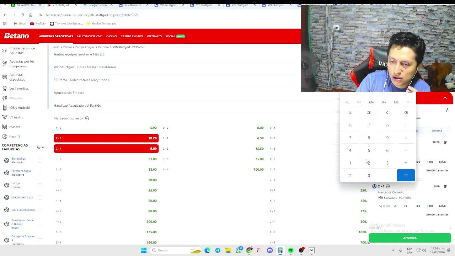Click MÁX for the 2 - 1 stake
Screen dimensions: 455x256
pos(442,206)
